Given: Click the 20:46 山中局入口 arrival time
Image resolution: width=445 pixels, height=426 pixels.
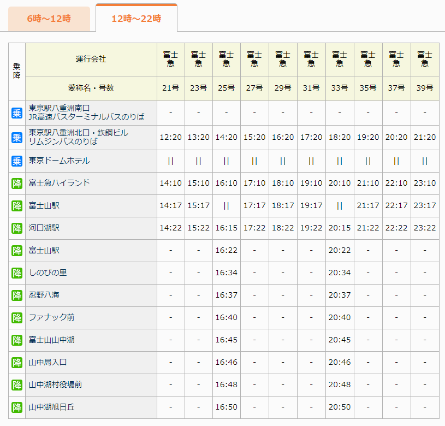Looking at the screenshot, I should pos(340,362).
